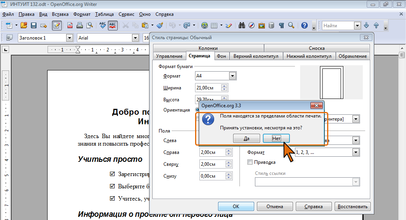Open the Gallery picture icon

262,25
